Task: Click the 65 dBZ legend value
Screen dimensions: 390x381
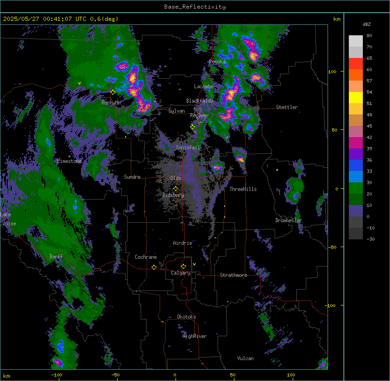Action: point(369,58)
